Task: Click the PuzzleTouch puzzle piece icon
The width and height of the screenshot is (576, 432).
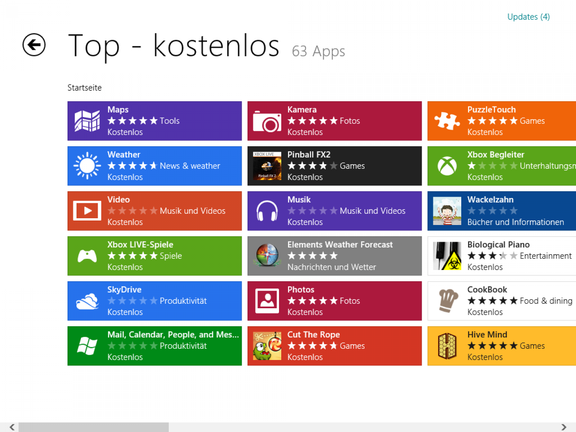Action: point(447,121)
